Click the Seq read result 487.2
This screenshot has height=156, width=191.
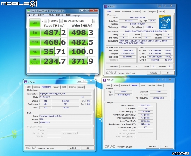coord(54,32)
